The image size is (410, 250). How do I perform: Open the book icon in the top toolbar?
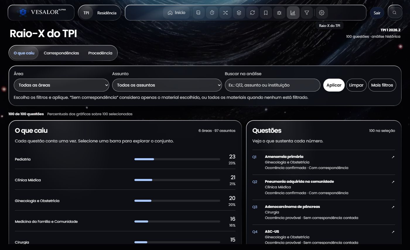(198, 13)
